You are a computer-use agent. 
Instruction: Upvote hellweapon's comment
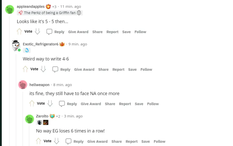(x=32, y=104)
